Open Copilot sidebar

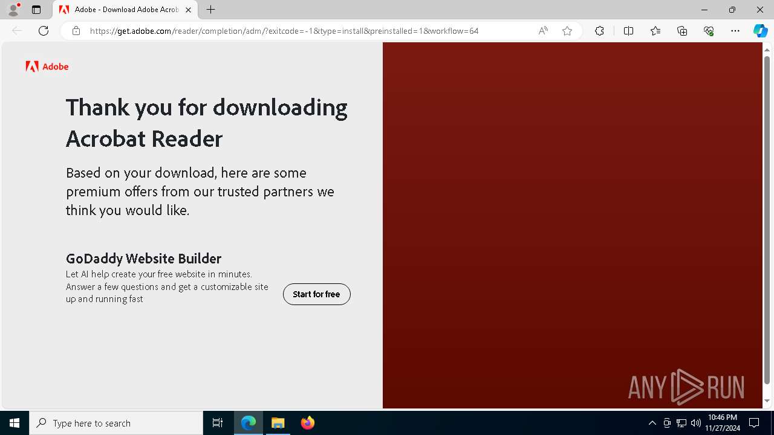click(760, 31)
